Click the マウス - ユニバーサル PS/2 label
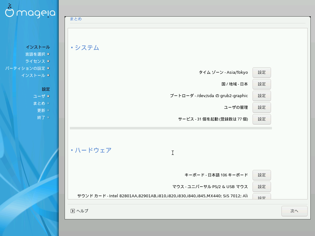Image resolution: width=315 pixels, height=236 pixels. 210,187
